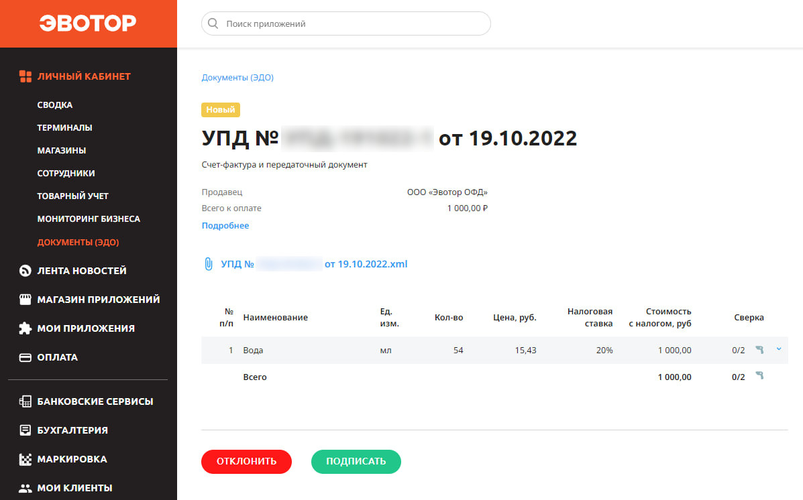The width and height of the screenshot is (803, 500).
Task: Click the Стоимость с налогом column header
Action: click(x=660, y=317)
